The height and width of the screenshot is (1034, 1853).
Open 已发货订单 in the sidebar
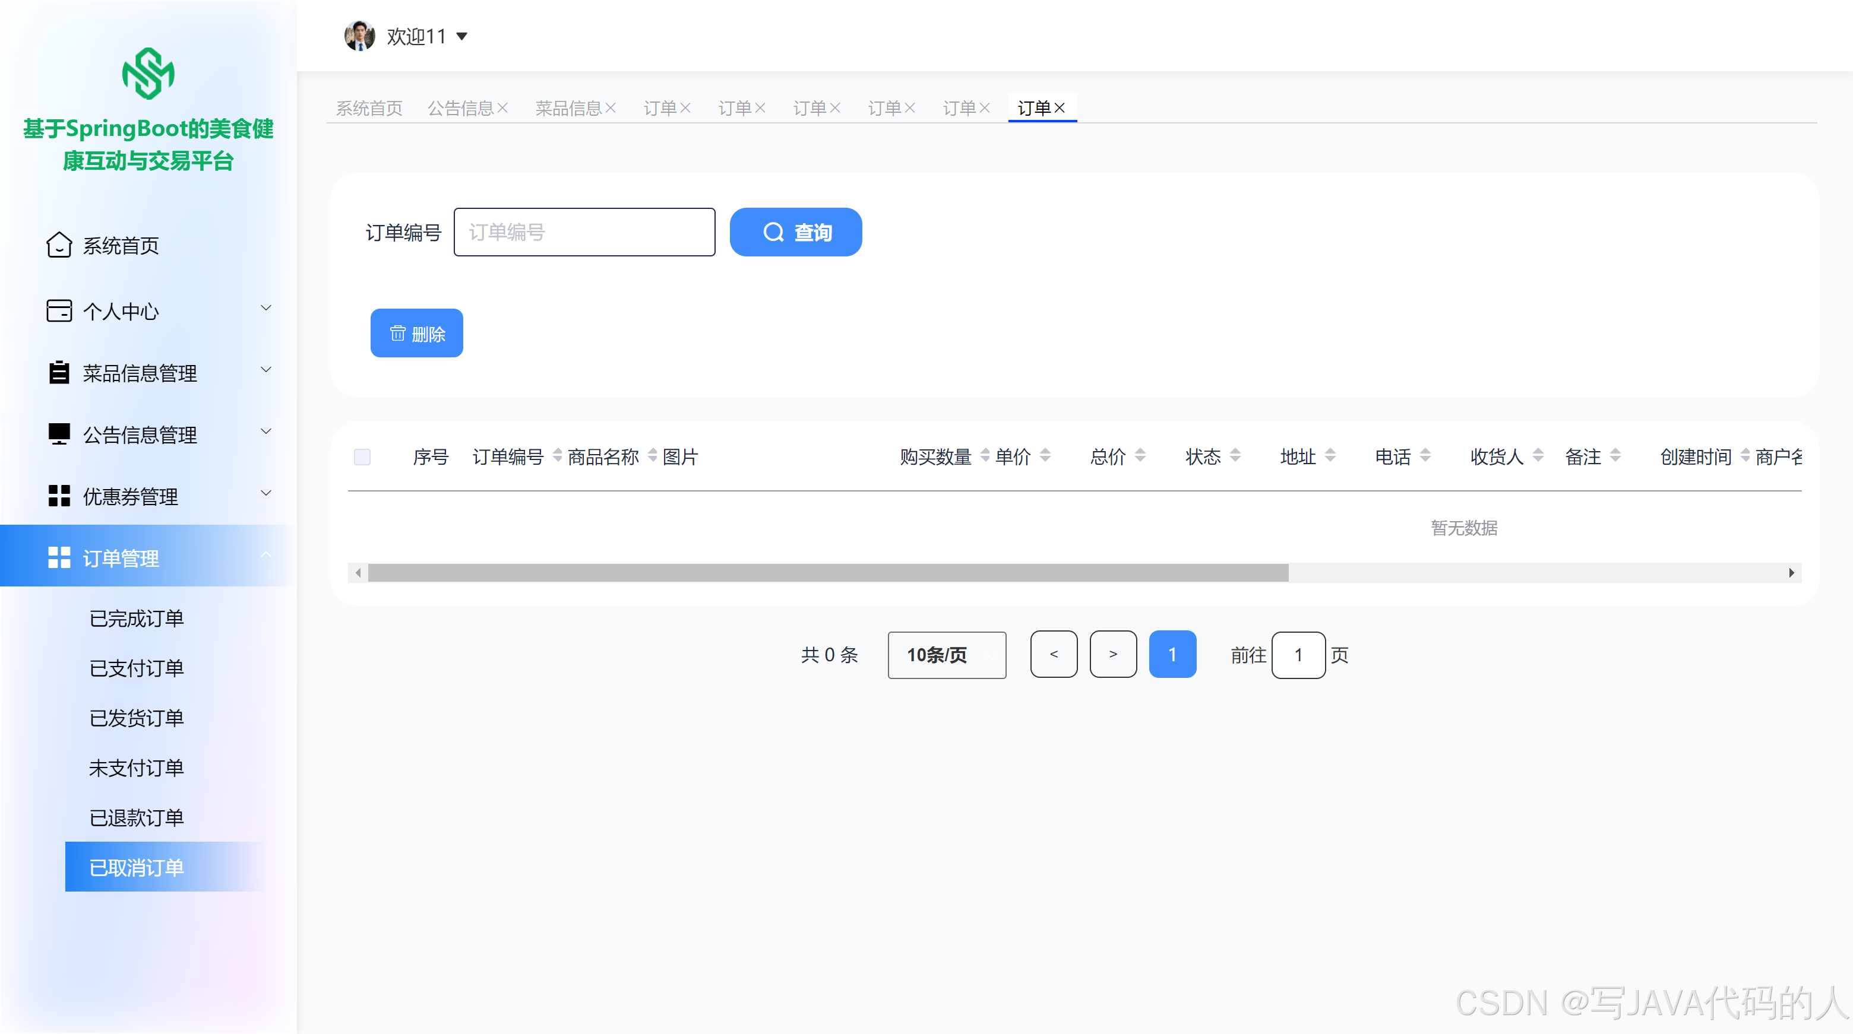pyautogui.click(x=137, y=718)
